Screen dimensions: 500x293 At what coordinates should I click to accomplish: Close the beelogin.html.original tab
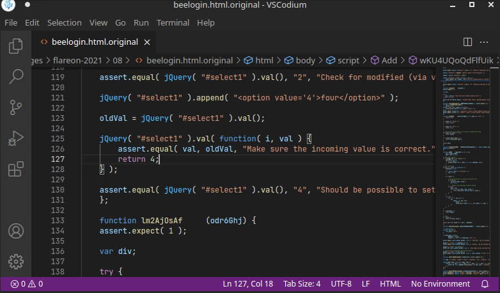click(147, 42)
